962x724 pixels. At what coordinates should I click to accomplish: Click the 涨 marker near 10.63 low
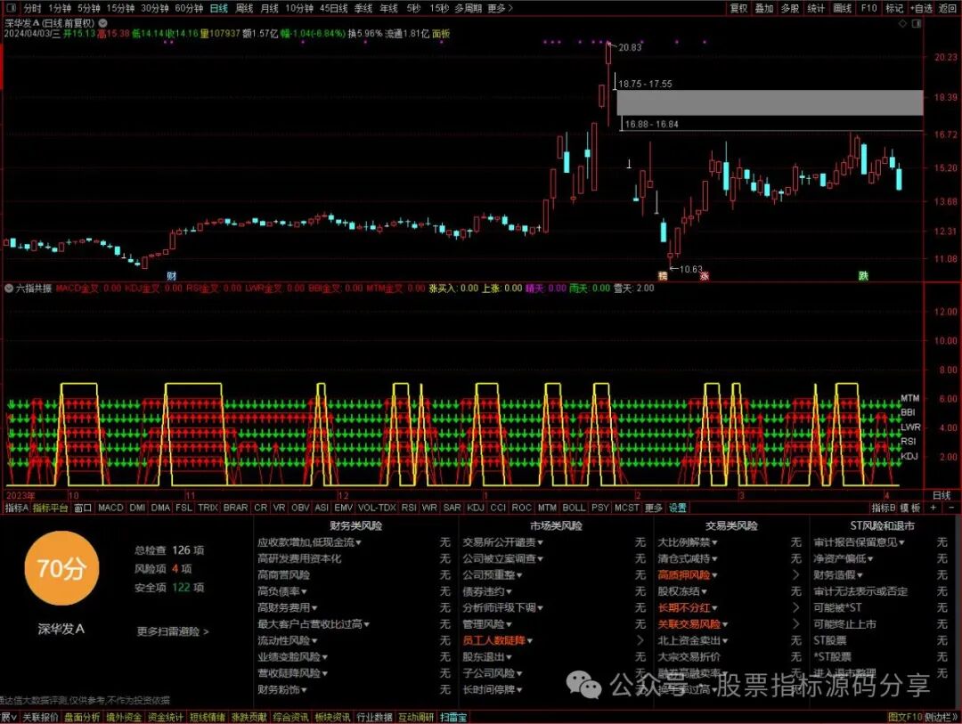(705, 276)
